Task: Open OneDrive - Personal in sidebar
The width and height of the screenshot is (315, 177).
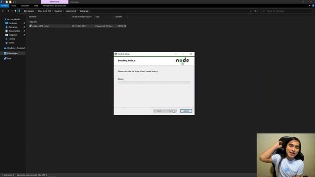Action: [x=16, y=48]
